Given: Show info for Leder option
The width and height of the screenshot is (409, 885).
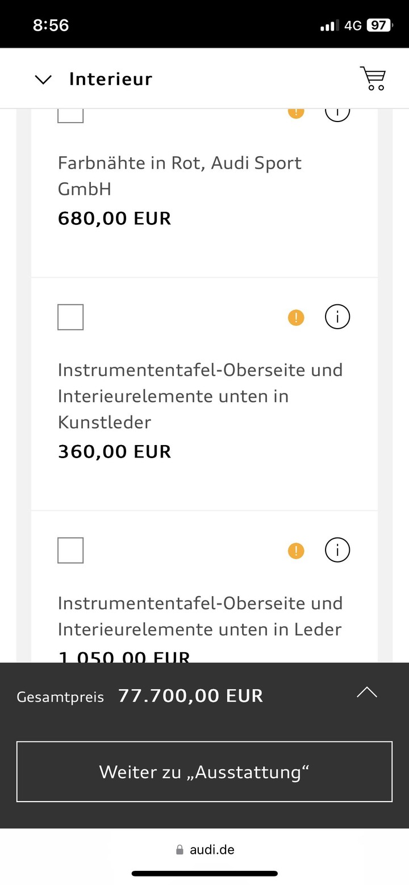Looking at the screenshot, I should pyautogui.click(x=337, y=550).
